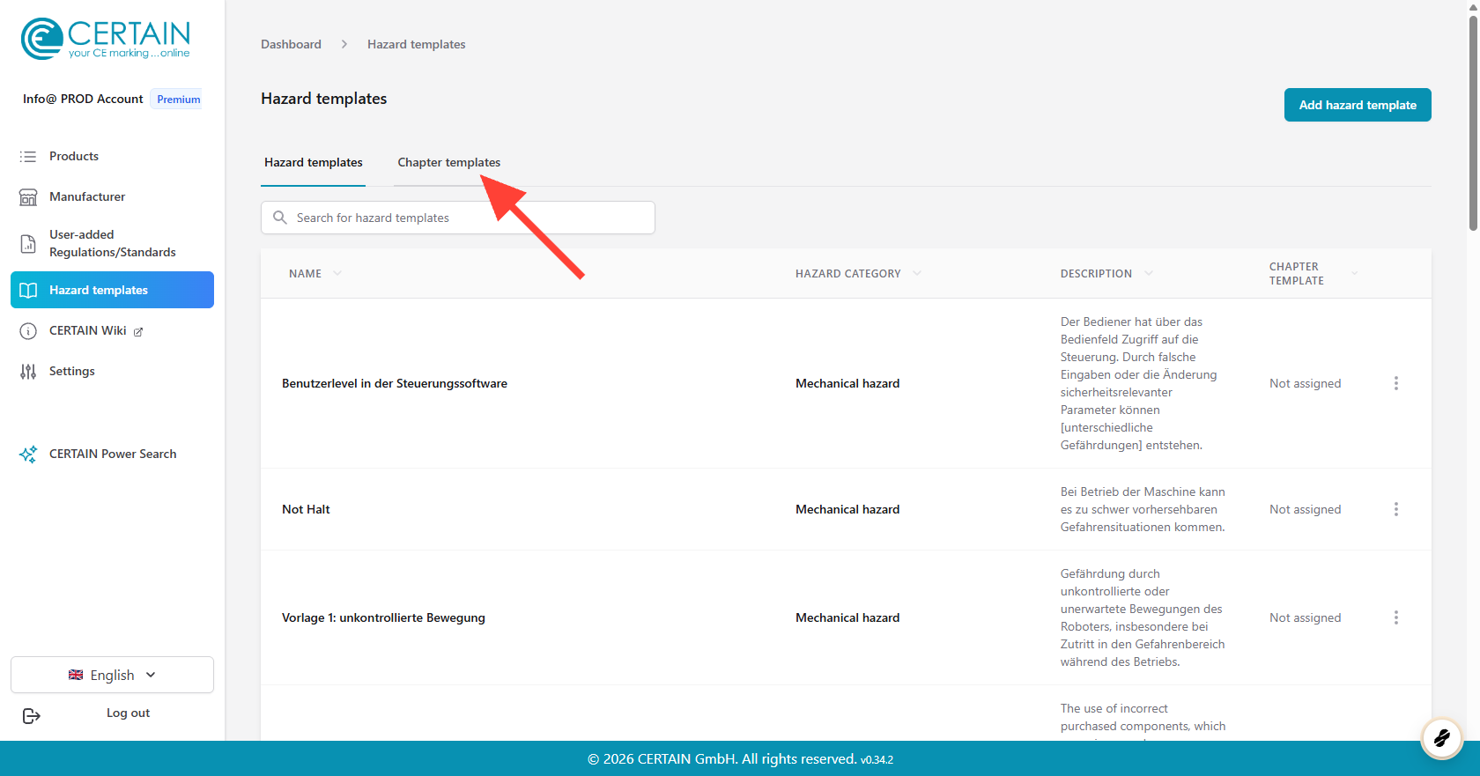Click the CERTAIN Wiki info icon

click(28, 331)
